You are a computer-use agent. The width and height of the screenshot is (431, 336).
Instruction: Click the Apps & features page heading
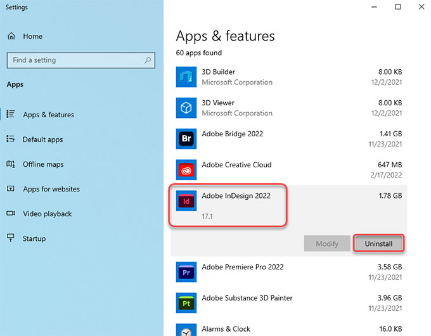coord(226,36)
